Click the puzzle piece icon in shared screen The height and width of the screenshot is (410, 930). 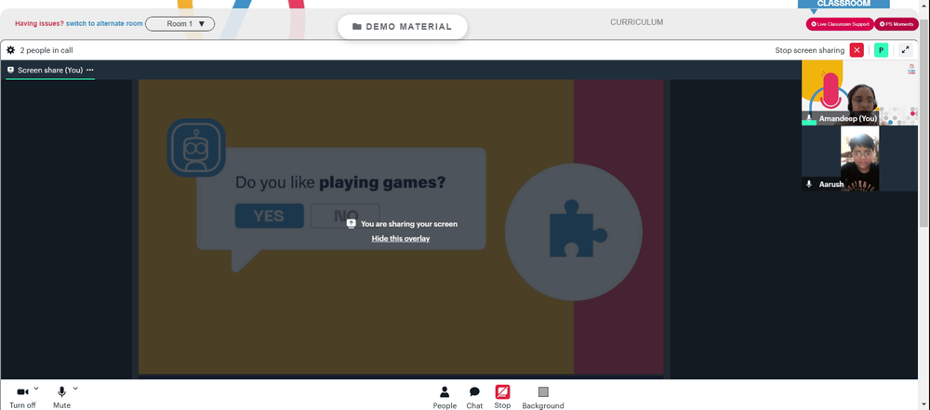pyautogui.click(x=578, y=229)
